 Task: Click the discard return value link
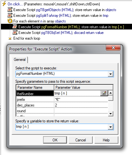tap(89, 33)
